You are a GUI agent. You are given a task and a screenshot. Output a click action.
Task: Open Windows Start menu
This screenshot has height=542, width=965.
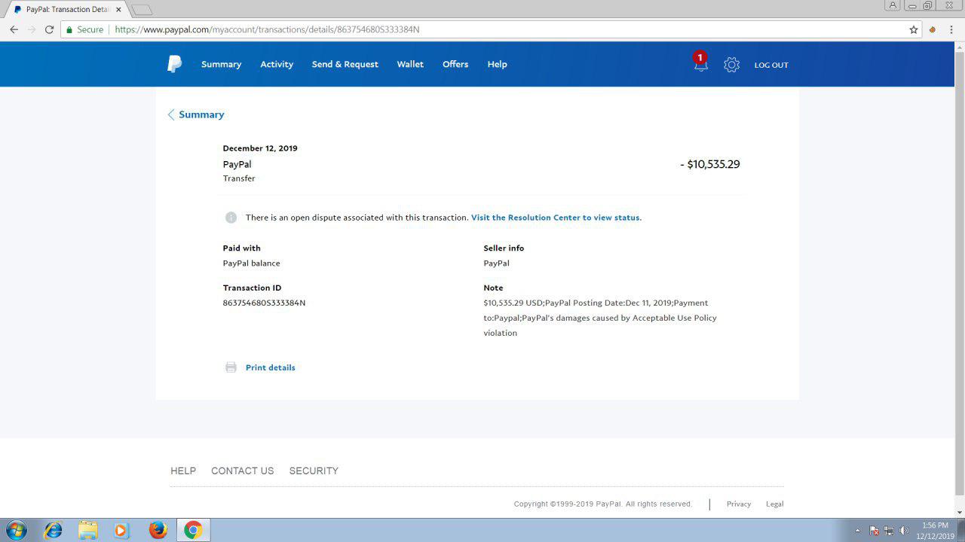(16, 530)
